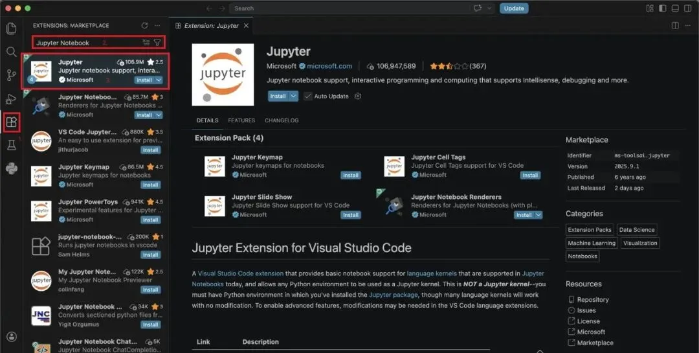Install Jupyter Keymap in extension pack
The width and height of the screenshot is (699, 353).
pyautogui.click(x=350, y=176)
